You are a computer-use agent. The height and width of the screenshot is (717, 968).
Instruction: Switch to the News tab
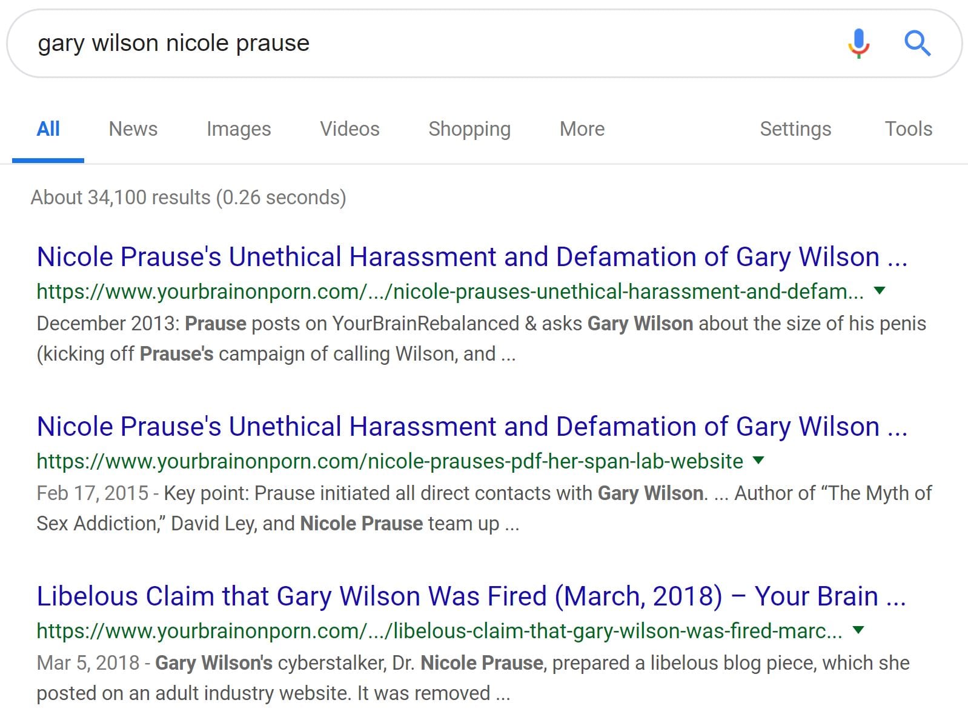[133, 129]
